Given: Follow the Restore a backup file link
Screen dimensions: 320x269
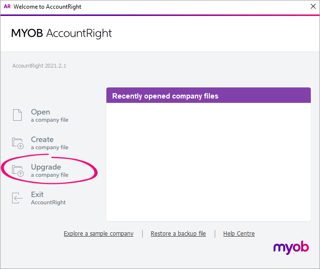Looking at the screenshot, I should 178,234.
